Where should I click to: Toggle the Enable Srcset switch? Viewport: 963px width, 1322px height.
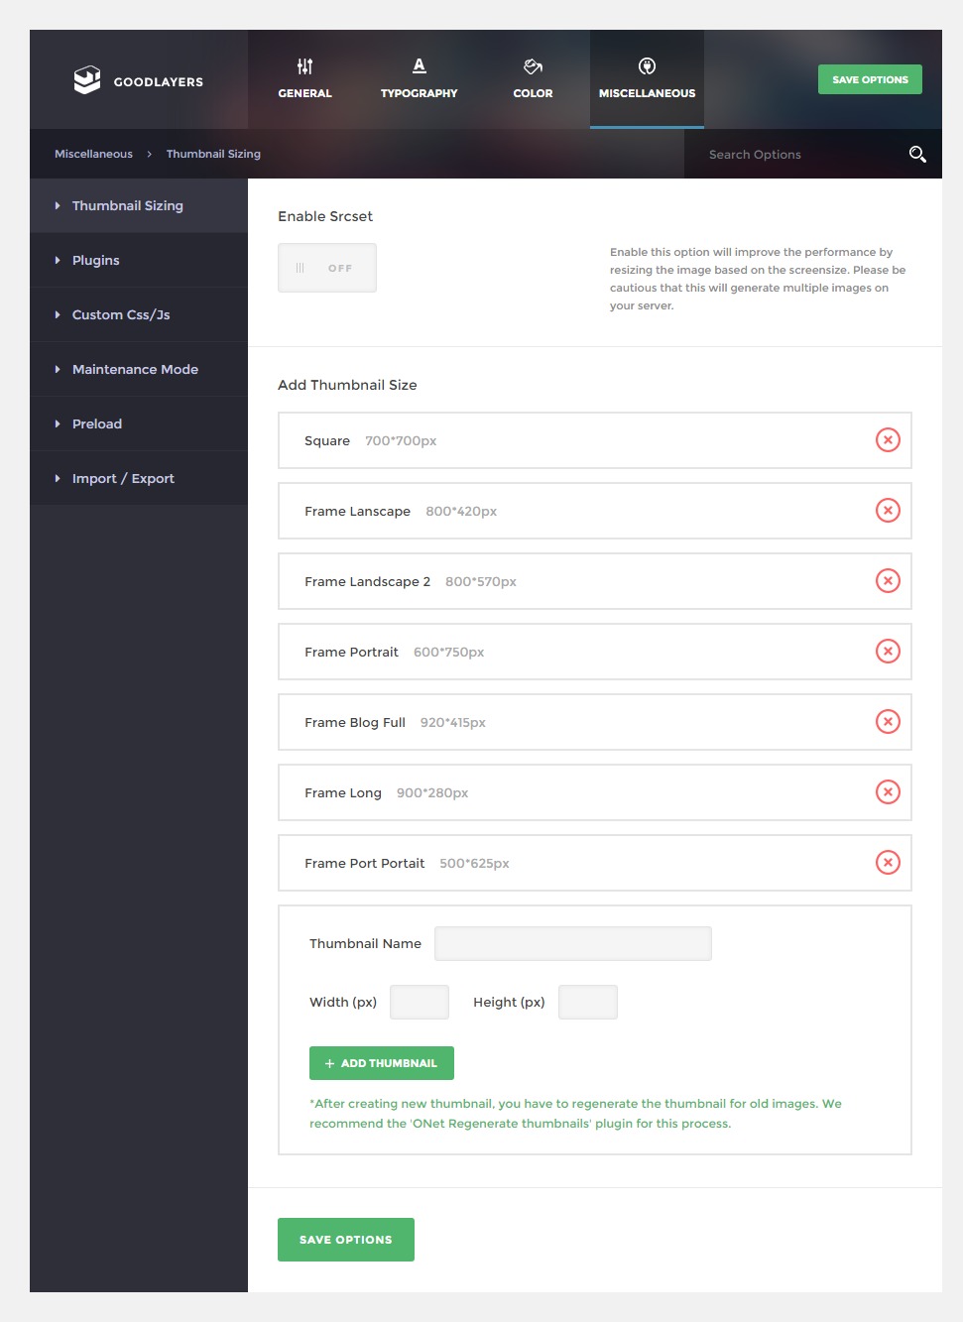[327, 268]
